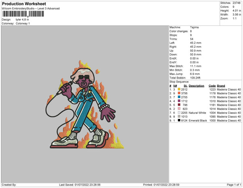Image resolution: width=243 pixels, height=188 pixels.
Task: Click the Min Stitch value 0.3 mm
Action: click(195, 70)
